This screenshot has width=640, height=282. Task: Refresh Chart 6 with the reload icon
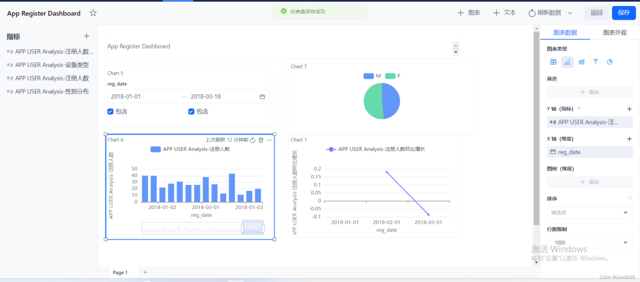[x=252, y=140]
